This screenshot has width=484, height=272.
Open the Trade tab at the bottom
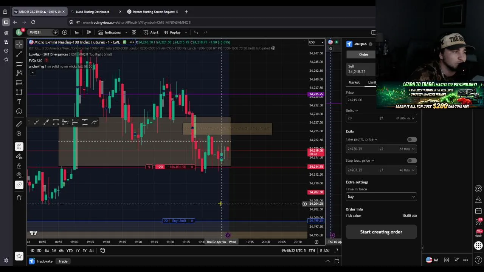pyautogui.click(x=63, y=261)
